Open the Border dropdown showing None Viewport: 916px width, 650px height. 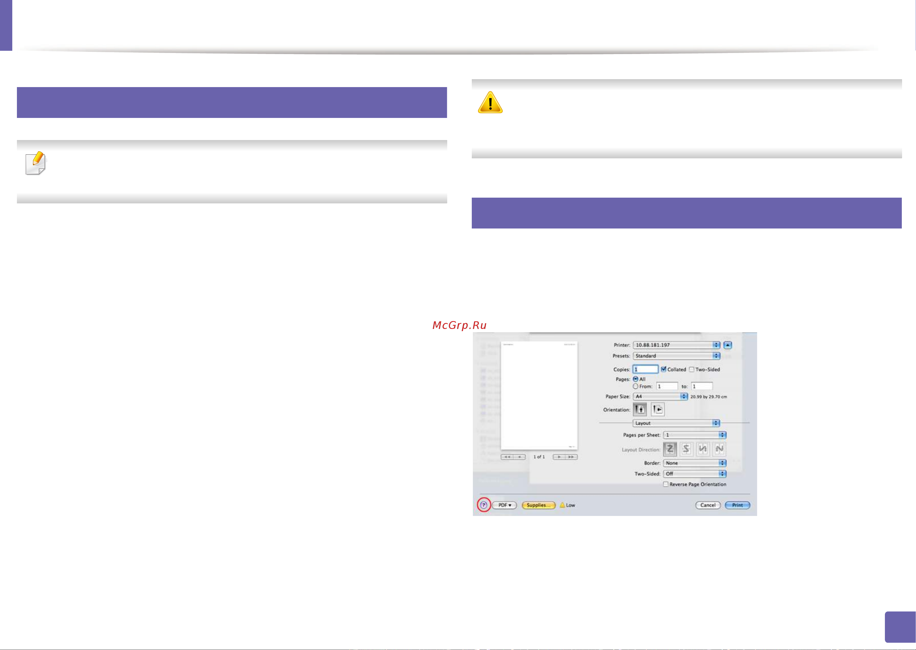695,463
